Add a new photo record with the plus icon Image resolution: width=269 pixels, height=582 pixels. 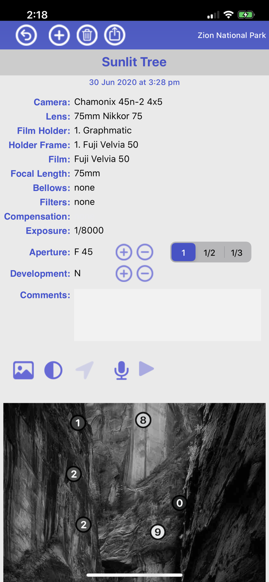point(59,35)
